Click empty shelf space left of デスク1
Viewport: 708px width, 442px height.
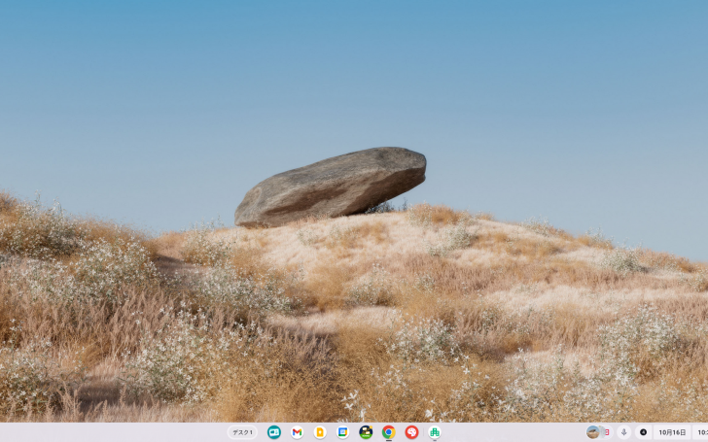pyautogui.click(x=107, y=432)
